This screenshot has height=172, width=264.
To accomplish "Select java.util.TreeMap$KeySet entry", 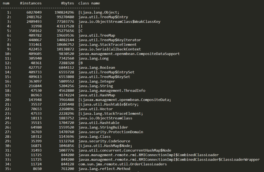I will pos(104,77).
